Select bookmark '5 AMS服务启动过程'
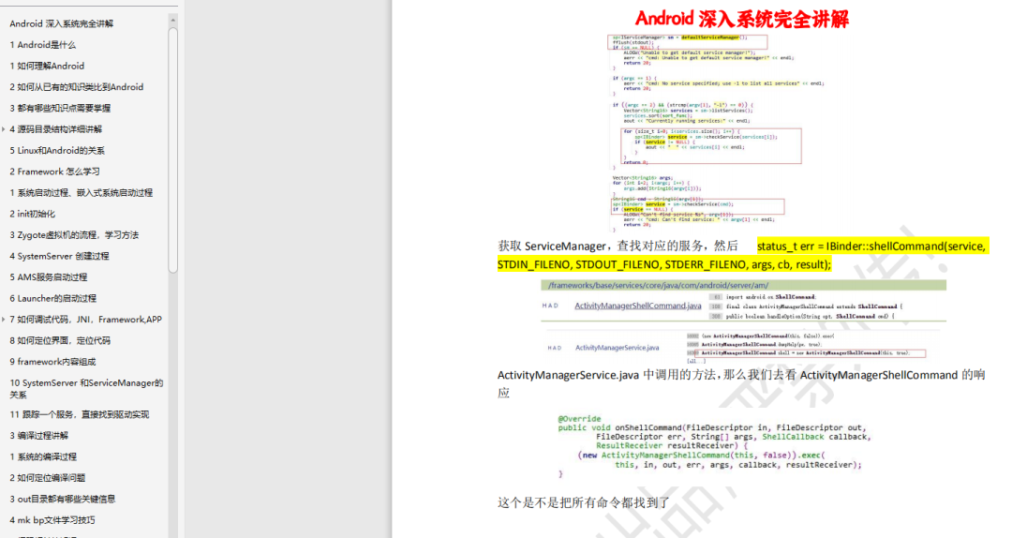Screen dimensions: 1012x538 (x=49, y=277)
